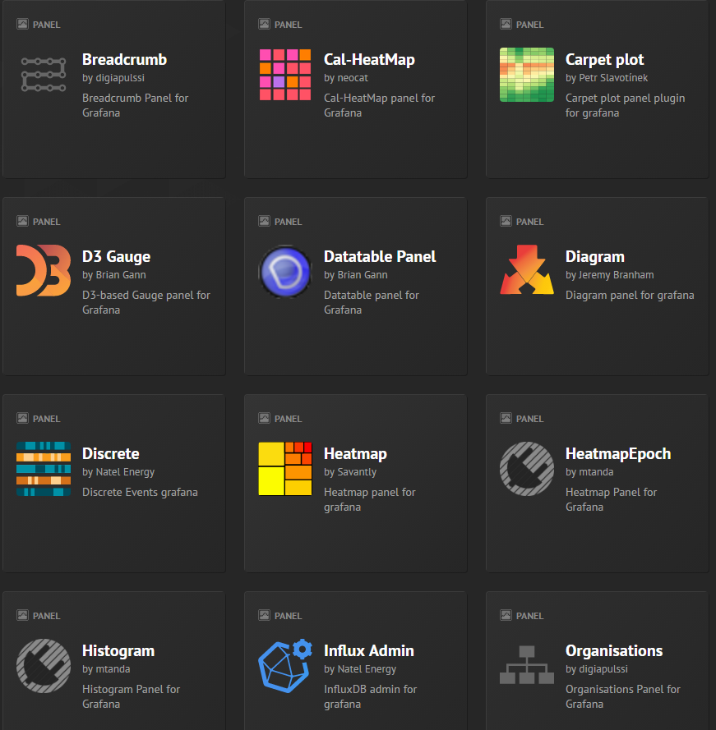Open the Carpet plot plugin title
The image size is (716, 730).
click(604, 60)
